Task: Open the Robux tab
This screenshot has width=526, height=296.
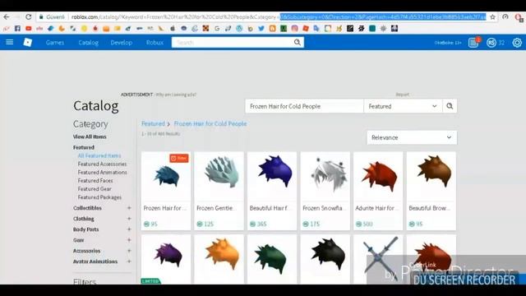Action: 155,43
